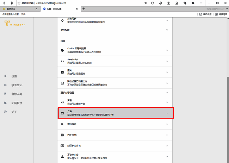The image size is (229, 163).
Task: Open the JavaScript settings row arrow
Action: tap(167, 61)
